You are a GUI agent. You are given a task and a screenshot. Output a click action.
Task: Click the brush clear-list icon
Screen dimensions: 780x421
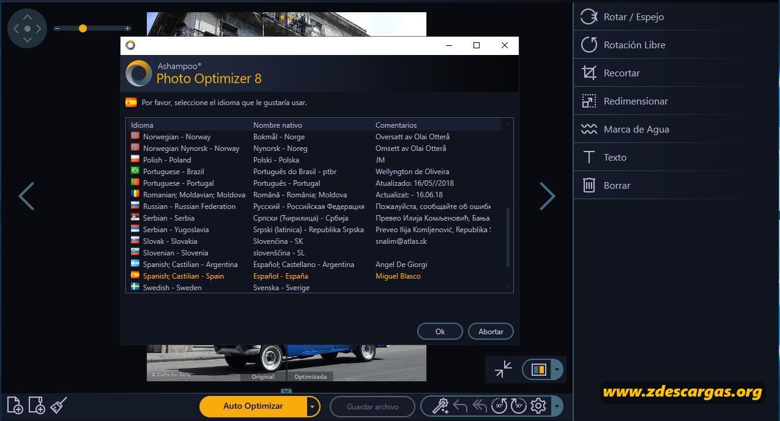[58, 405]
